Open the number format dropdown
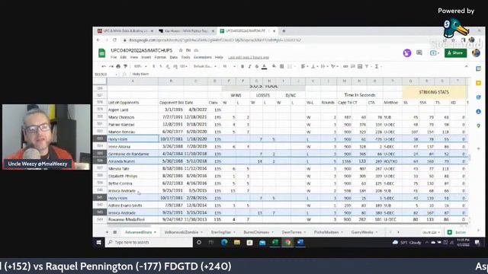Image resolution: width=488 pixels, height=274 pixels. (x=184, y=66)
